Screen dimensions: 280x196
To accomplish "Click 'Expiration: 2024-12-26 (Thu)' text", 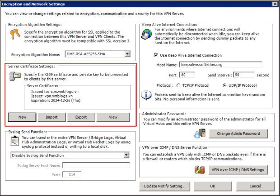I will pyautogui.click(x=56, y=101).
